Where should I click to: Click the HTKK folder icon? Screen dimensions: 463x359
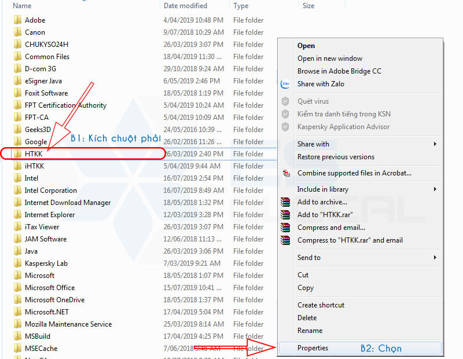(17, 154)
